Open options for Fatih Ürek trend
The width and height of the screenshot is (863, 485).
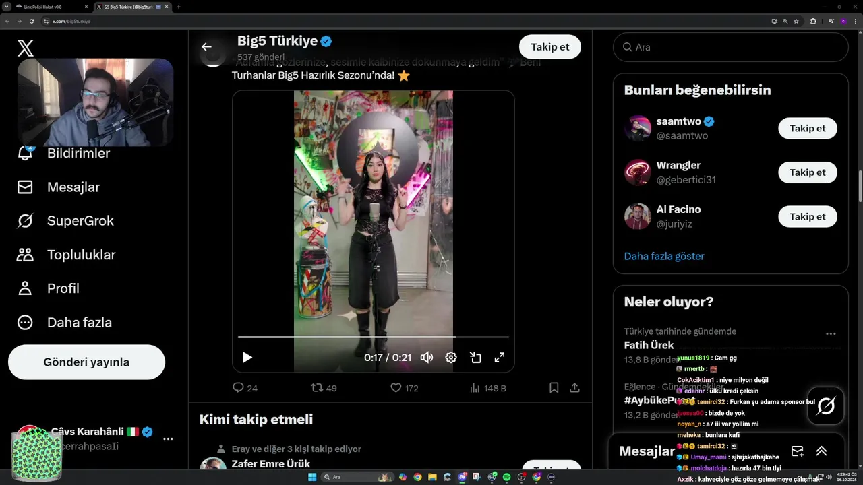click(831, 333)
